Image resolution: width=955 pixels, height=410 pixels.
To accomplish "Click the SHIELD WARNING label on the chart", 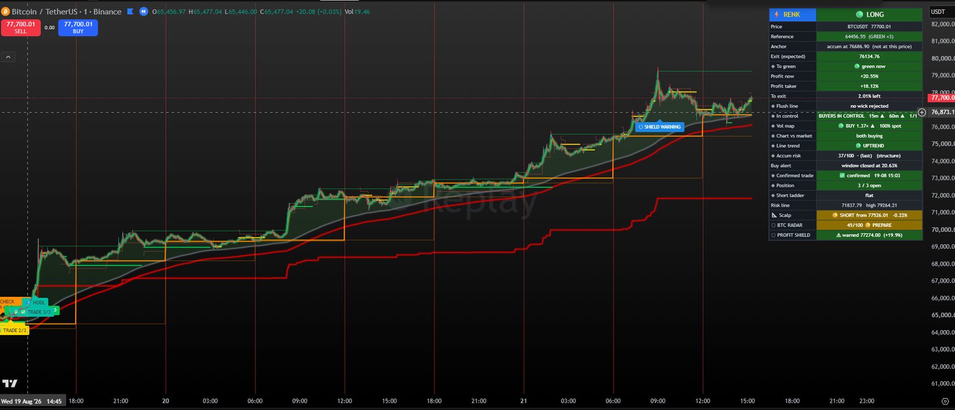I will click(659, 126).
